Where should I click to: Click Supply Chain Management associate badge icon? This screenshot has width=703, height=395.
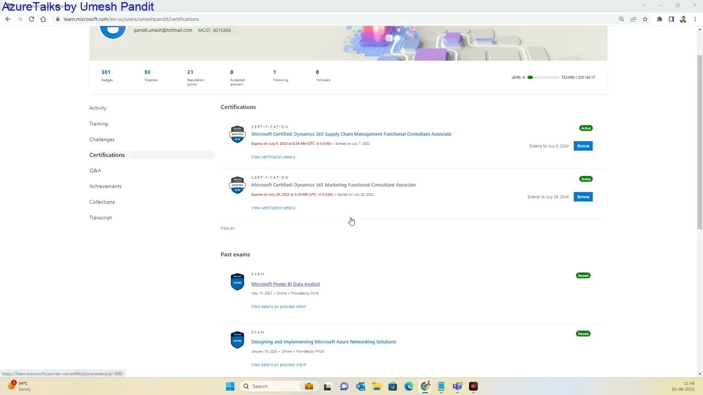tap(237, 134)
